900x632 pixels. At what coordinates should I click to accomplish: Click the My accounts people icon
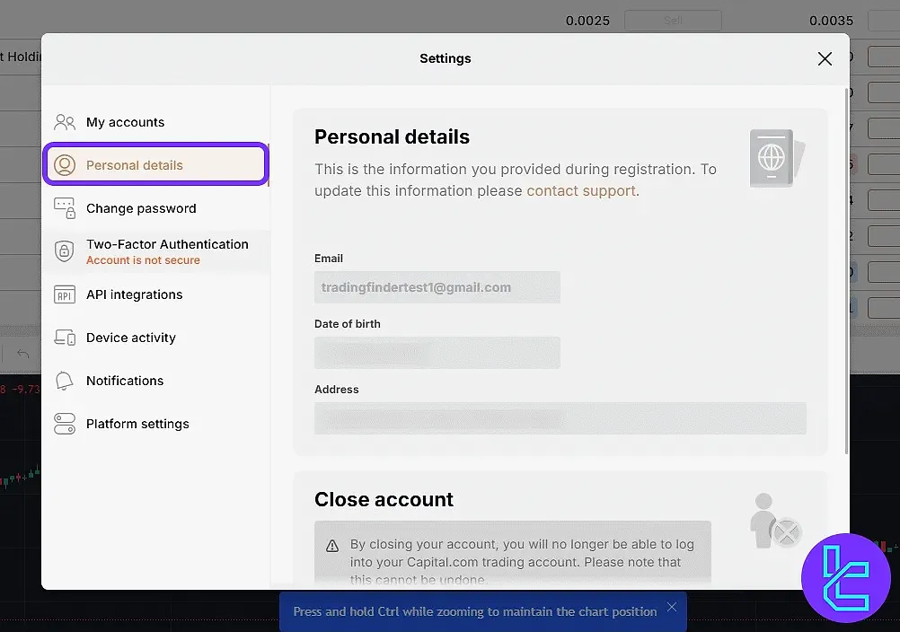[65, 122]
